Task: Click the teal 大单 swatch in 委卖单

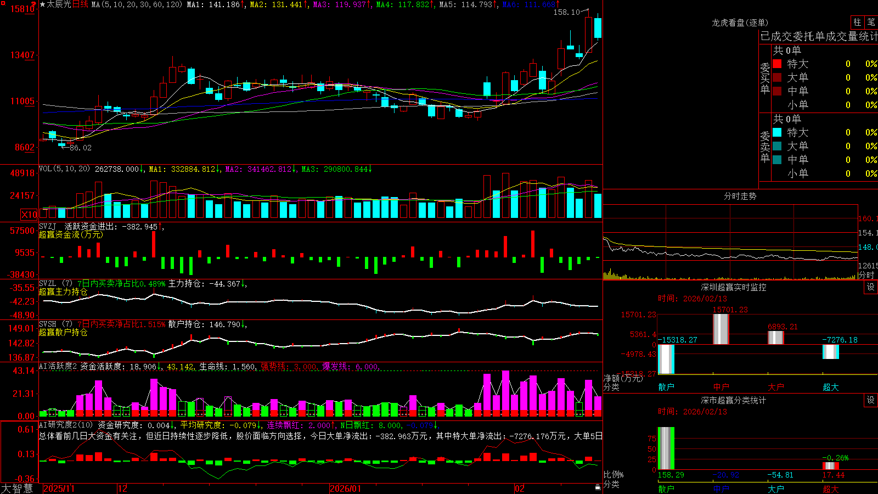Action: [777, 146]
